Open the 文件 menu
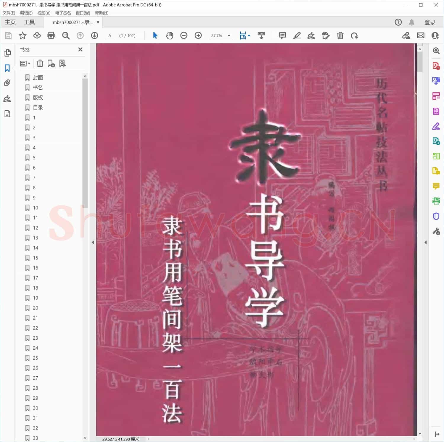The width and height of the screenshot is (444, 442). click(8, 13)
